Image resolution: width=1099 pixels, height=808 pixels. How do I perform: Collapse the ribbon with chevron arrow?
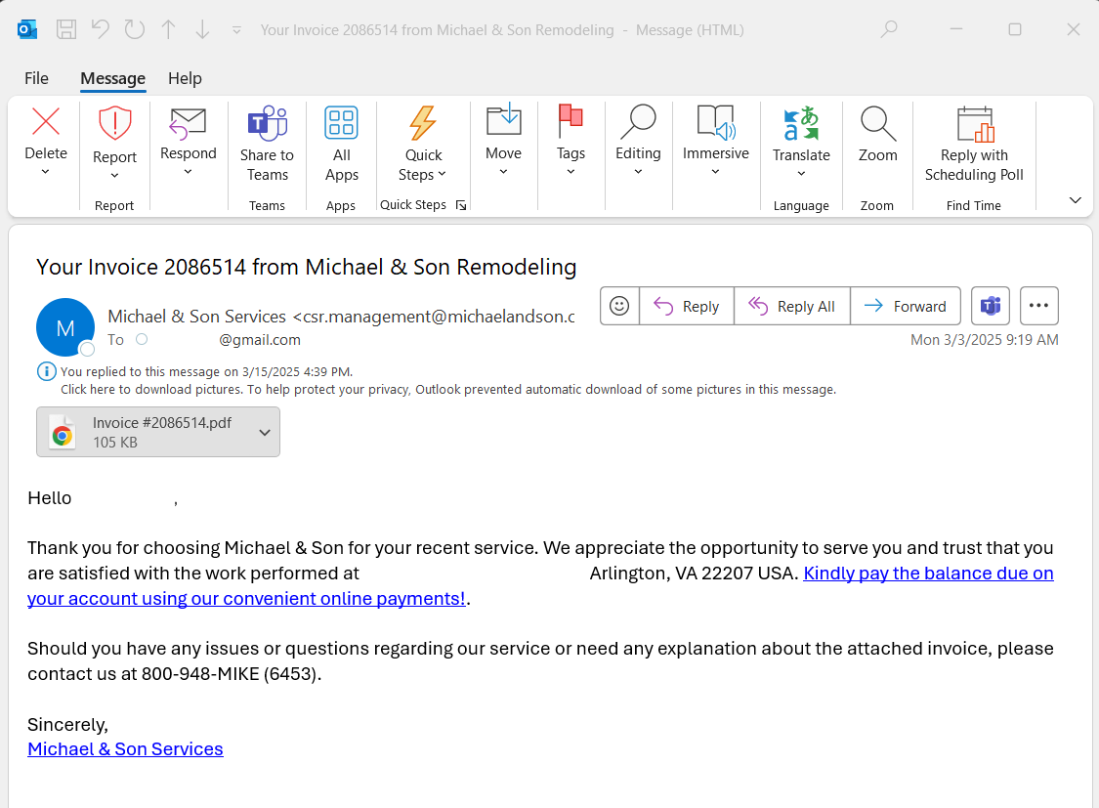pos(1075,200)
